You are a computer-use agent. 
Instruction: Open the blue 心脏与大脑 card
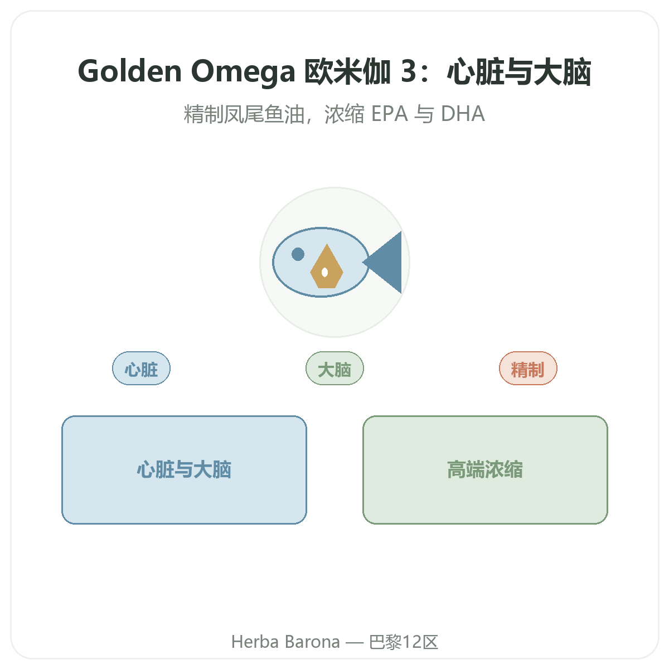click(184, 470)
